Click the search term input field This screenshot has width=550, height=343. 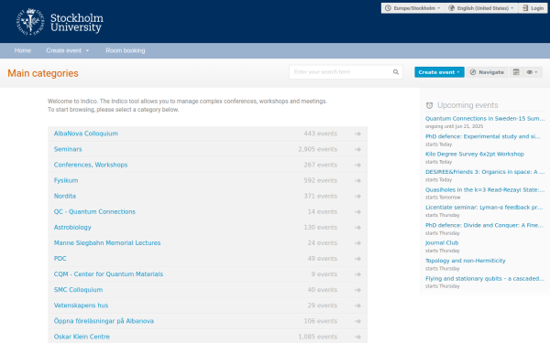click(x=341, y=72)
